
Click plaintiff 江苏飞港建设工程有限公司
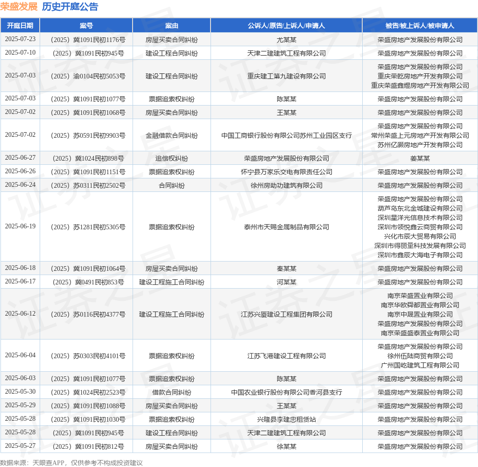[286, 356]
